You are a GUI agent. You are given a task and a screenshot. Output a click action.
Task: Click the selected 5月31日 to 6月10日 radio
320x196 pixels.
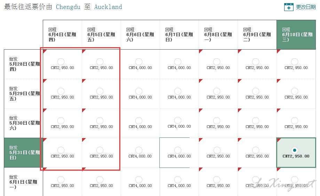tap(295, 150)
